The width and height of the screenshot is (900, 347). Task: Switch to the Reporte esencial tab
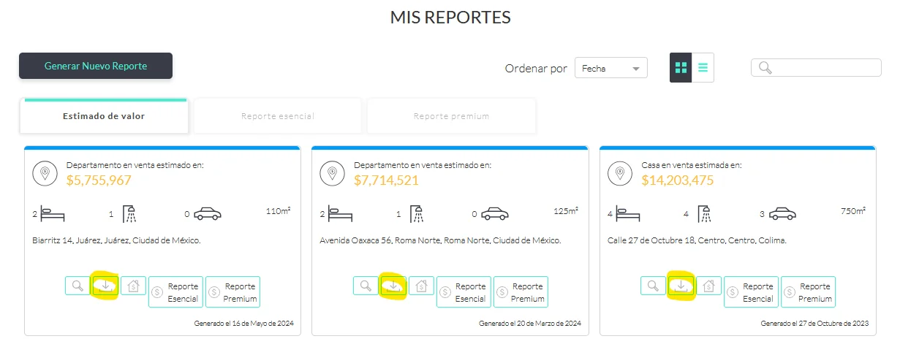277,116
